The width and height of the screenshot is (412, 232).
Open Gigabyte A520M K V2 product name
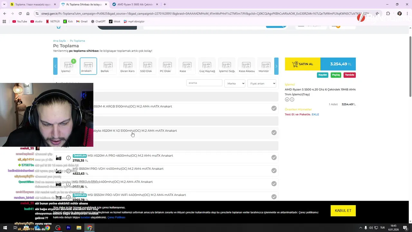135,130
